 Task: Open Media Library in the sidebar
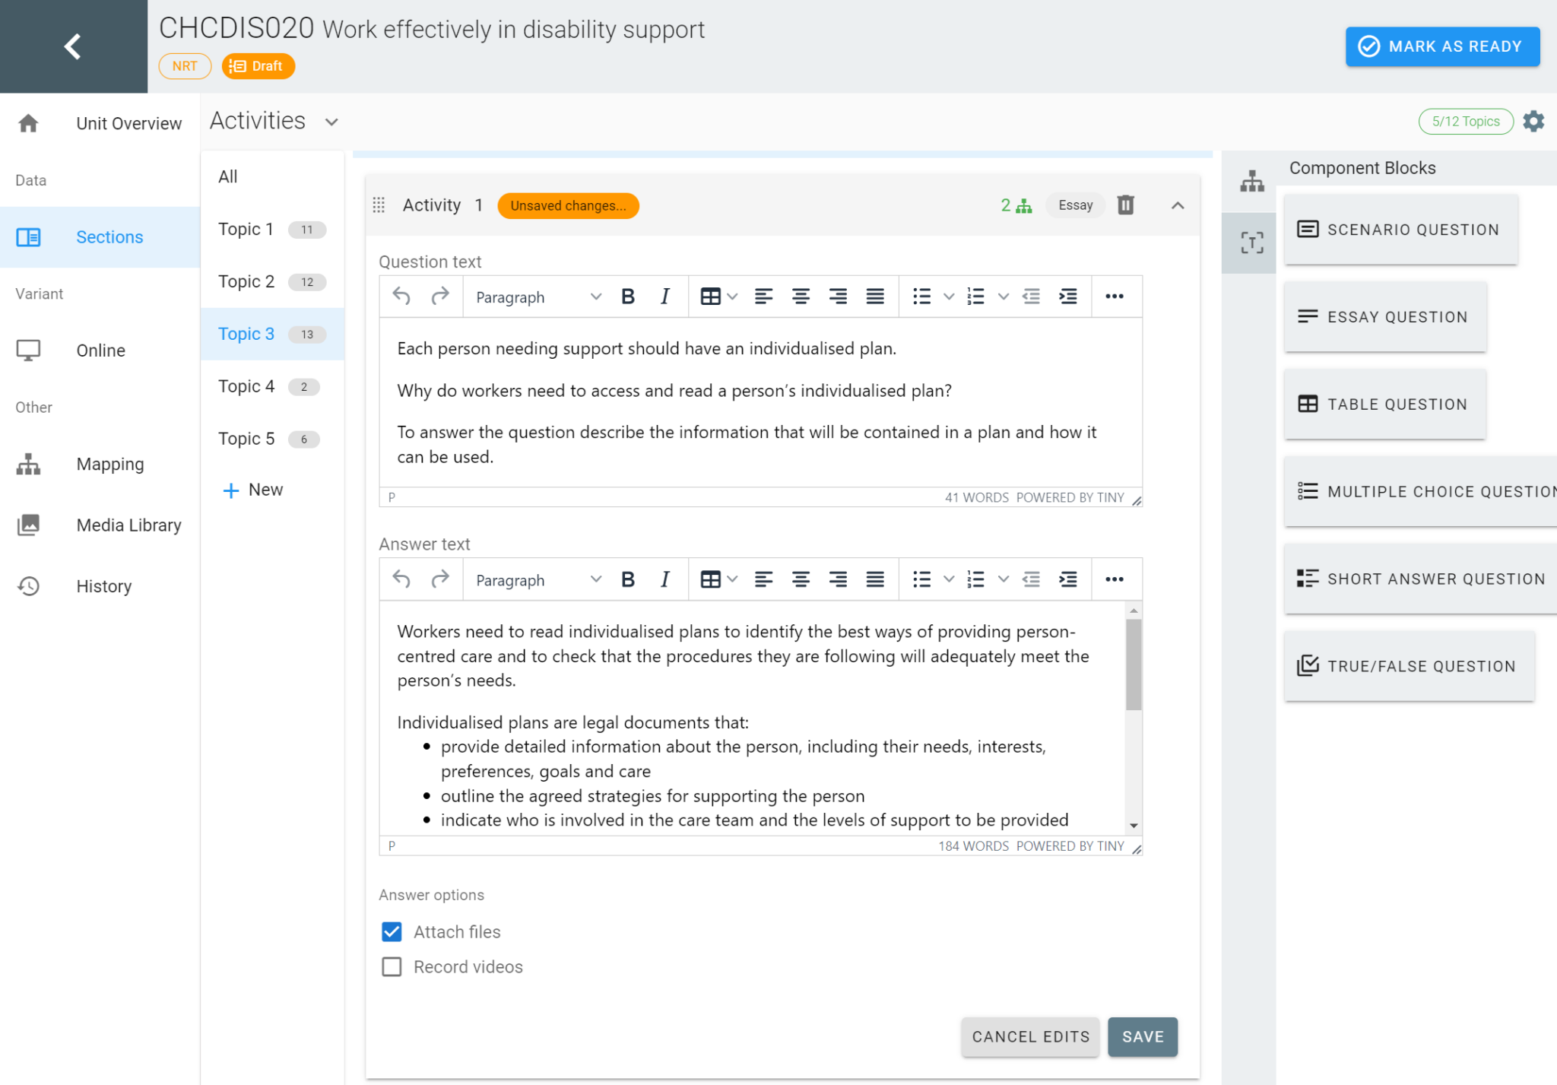coord(128,525)
